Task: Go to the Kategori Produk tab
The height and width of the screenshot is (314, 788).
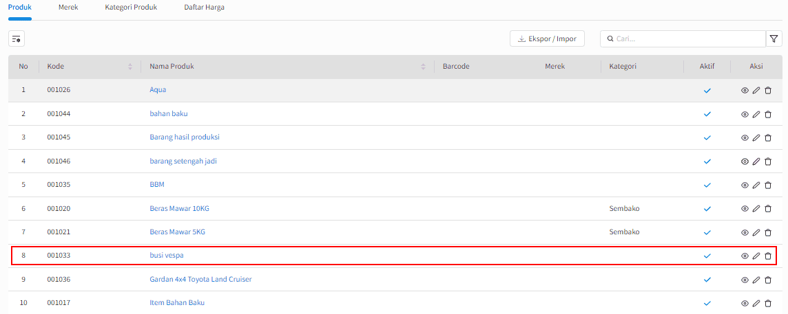Action: coord(131,8)
